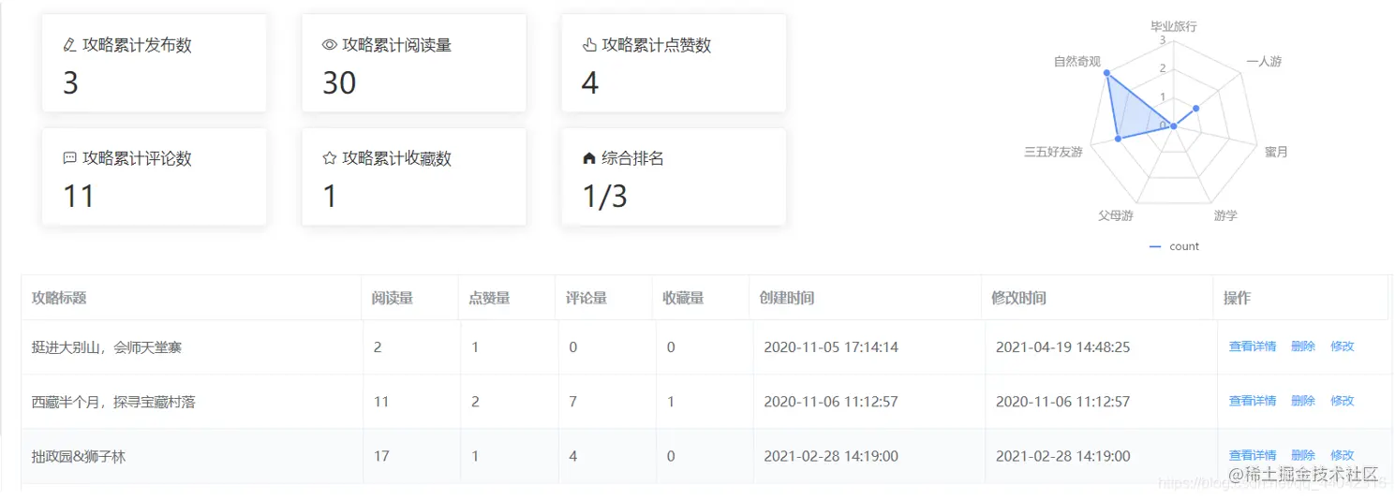
Task: Click the 攻略累计评论数 value 11
Action: point(79,197)
